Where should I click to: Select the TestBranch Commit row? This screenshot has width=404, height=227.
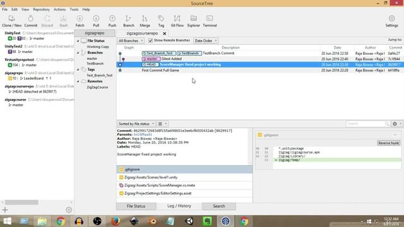click(x=259, y=53)
